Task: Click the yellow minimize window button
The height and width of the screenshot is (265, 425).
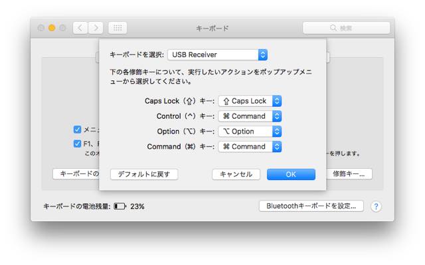Action: tap(52, 28)
